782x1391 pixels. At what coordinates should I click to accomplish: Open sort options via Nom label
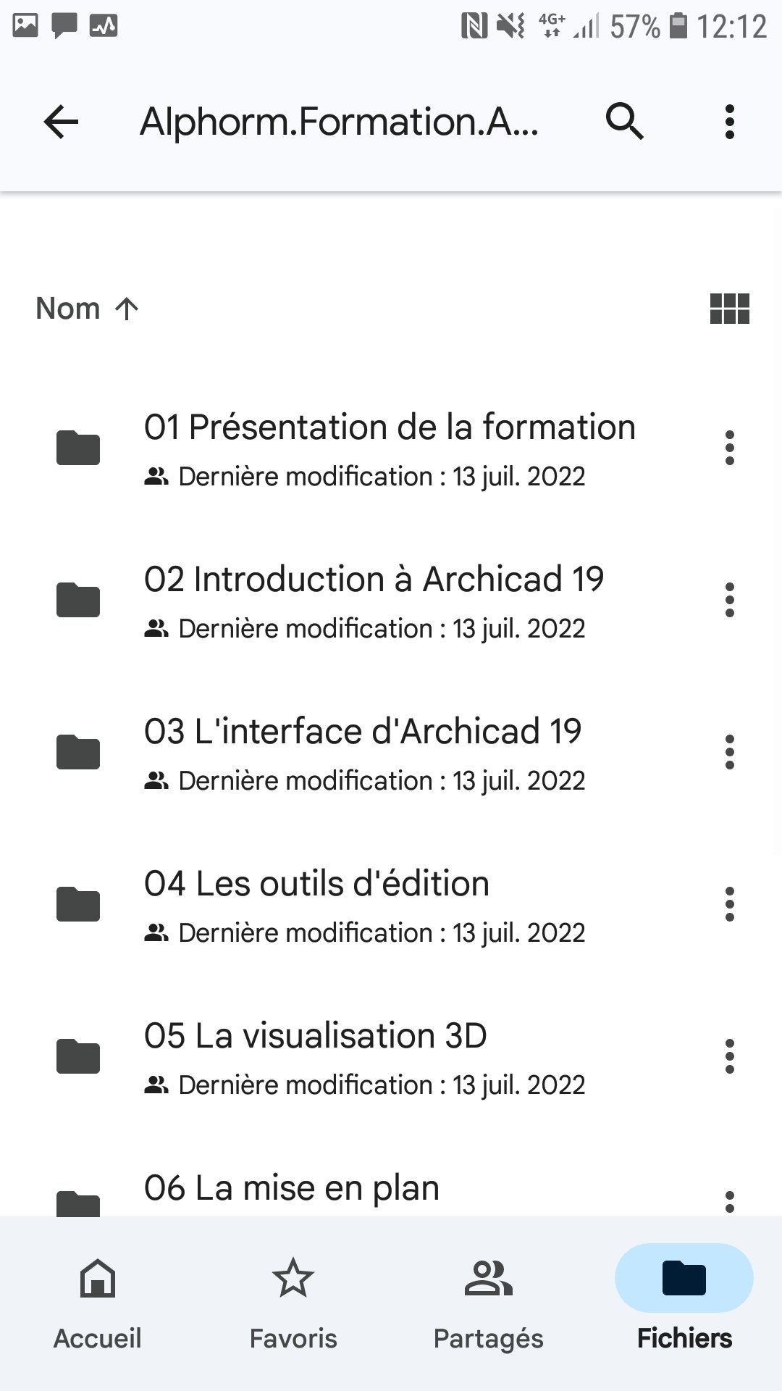point(68,309)
